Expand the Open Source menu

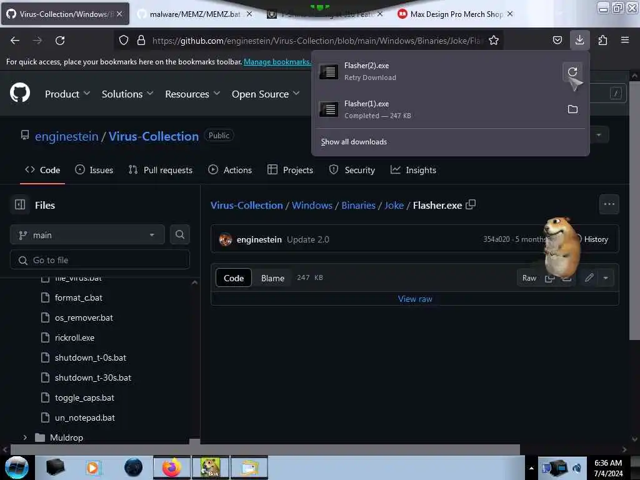click(x=266, y=94)
